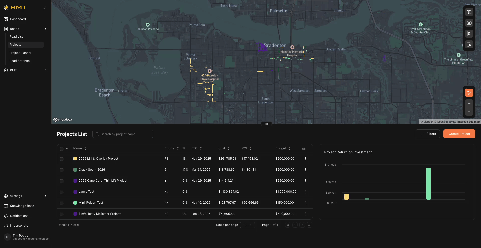
Task: Click the Create Project button
Action: (459, 134)
